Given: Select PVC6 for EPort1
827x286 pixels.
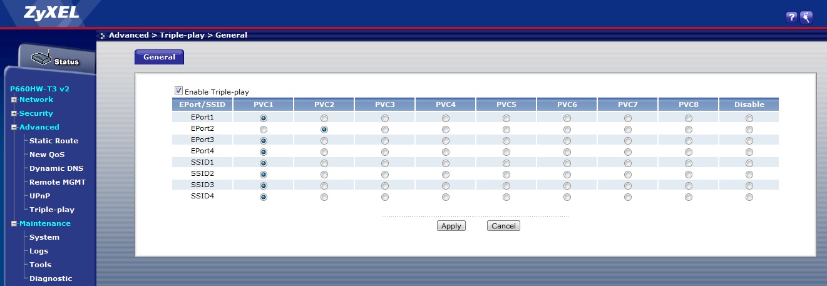Looking at the screenshot, I should point(567,118).
